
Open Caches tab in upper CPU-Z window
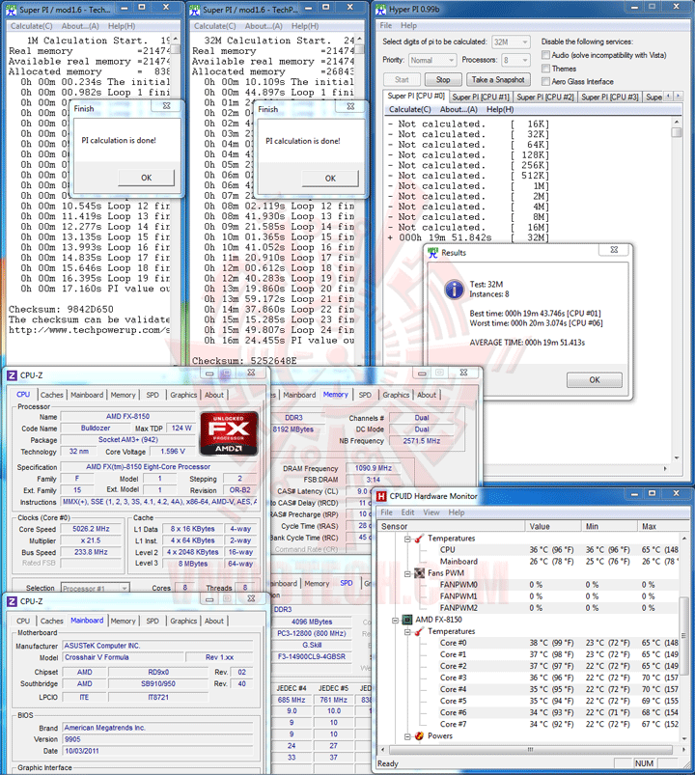(52, 395)
